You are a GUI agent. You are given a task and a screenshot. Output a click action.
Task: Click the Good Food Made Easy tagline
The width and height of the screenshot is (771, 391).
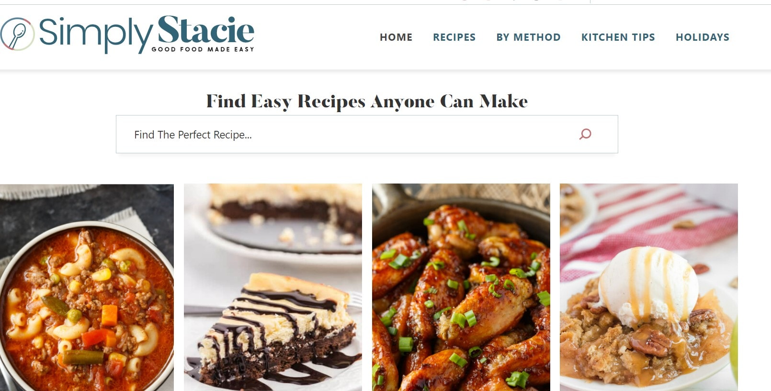tap(203, 49)
